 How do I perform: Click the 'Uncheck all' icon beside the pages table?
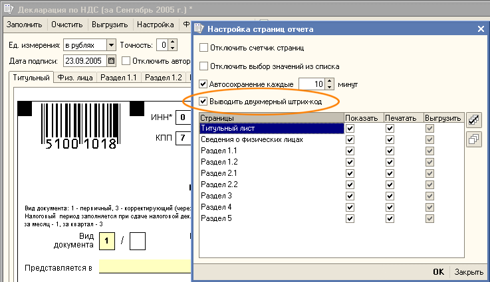473,138
